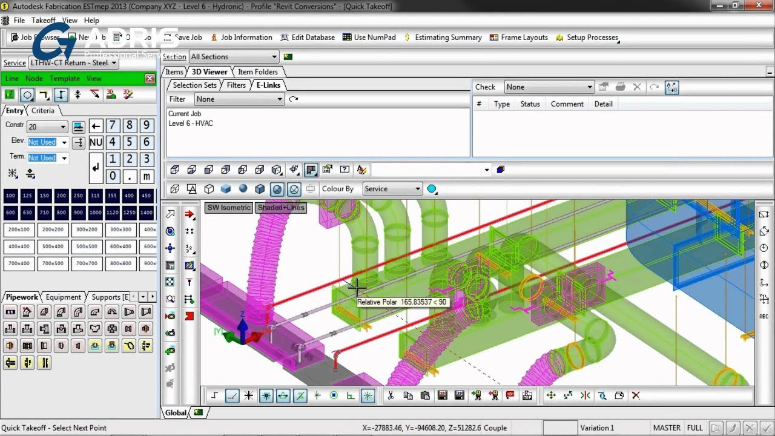Viewport: 775px width, 436px height.
Task: Choose the 500x500 rectangular size preset
Action: click(x=87, y=246)
